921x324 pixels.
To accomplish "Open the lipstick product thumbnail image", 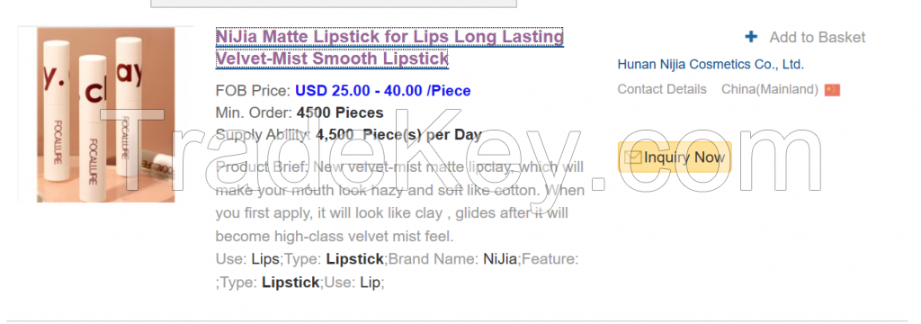I will 106,114.
